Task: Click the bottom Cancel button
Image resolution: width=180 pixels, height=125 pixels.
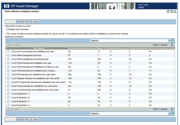Action: click(x=35, y=119)
